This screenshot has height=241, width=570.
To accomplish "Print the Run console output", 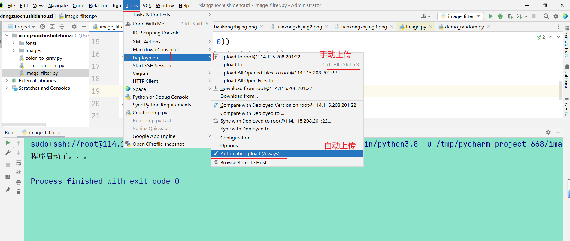I will 19,182.
